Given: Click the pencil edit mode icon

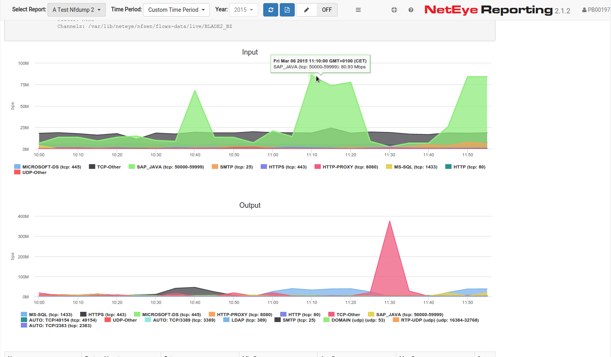Looking at the screenshot, I should click(x=306, y=10).
